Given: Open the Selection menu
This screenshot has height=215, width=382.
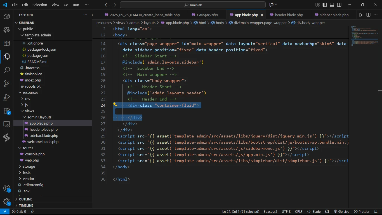Looking at the screenshot, I should pos(40,5).
